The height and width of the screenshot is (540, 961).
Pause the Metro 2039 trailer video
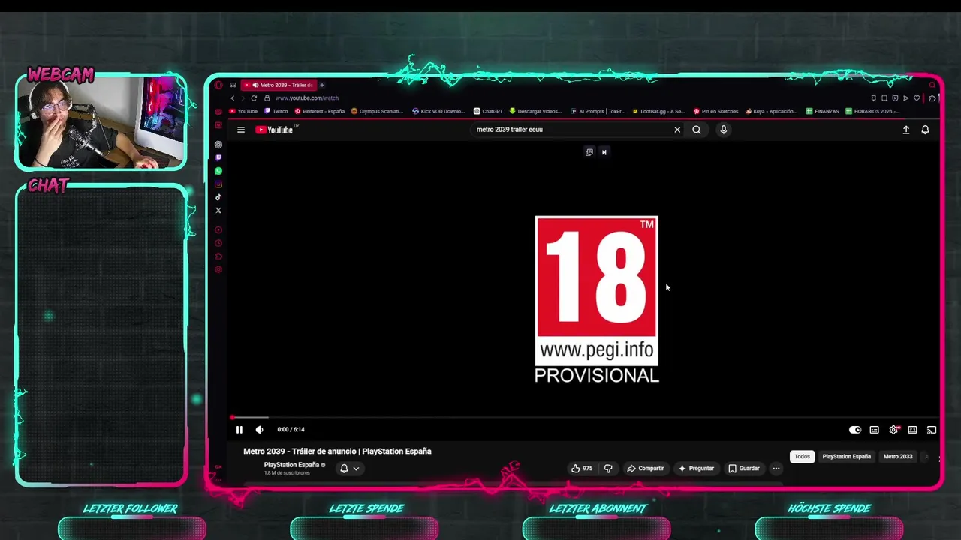pos(239,430)
